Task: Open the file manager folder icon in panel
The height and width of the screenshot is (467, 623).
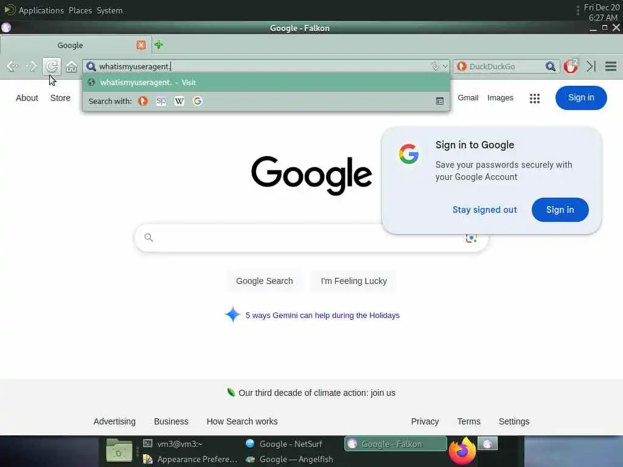Action: pyautogui.click(x=119, y=451)
